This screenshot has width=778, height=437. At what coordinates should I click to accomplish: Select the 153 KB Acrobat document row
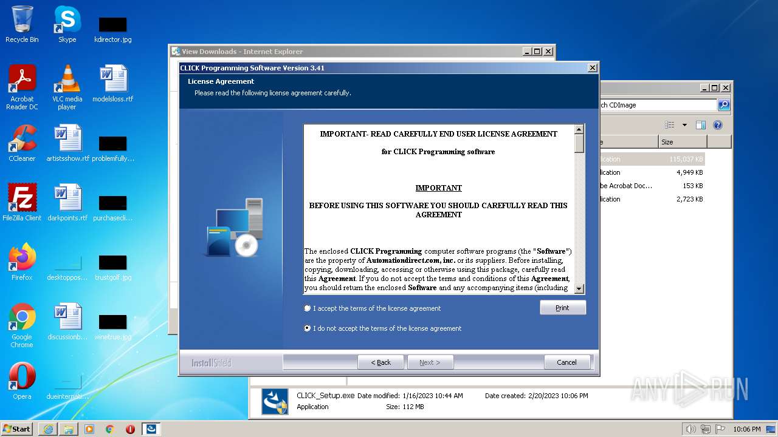point(652,186)
